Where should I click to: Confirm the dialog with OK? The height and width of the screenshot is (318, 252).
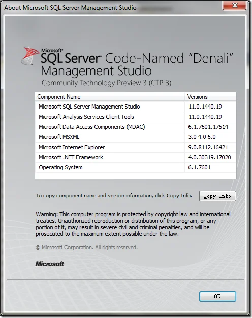(217, 296)
